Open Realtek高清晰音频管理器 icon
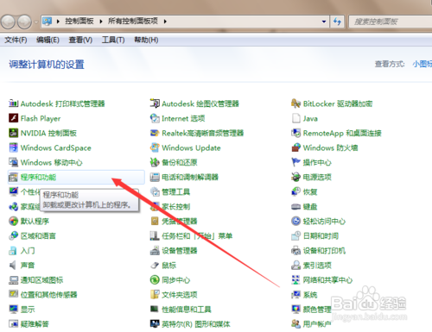Viewport: 432px width, 332px height. (x=155, y=133)
